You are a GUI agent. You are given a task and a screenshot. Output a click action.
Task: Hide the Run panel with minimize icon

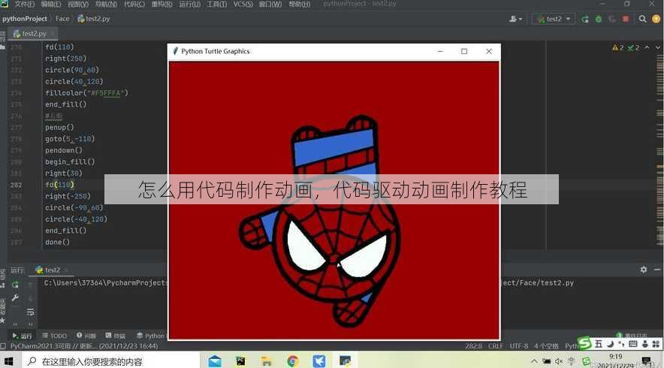pos(657,270)
